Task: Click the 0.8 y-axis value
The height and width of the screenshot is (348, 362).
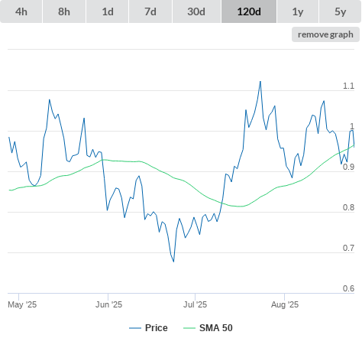Action: pos(348,207)
